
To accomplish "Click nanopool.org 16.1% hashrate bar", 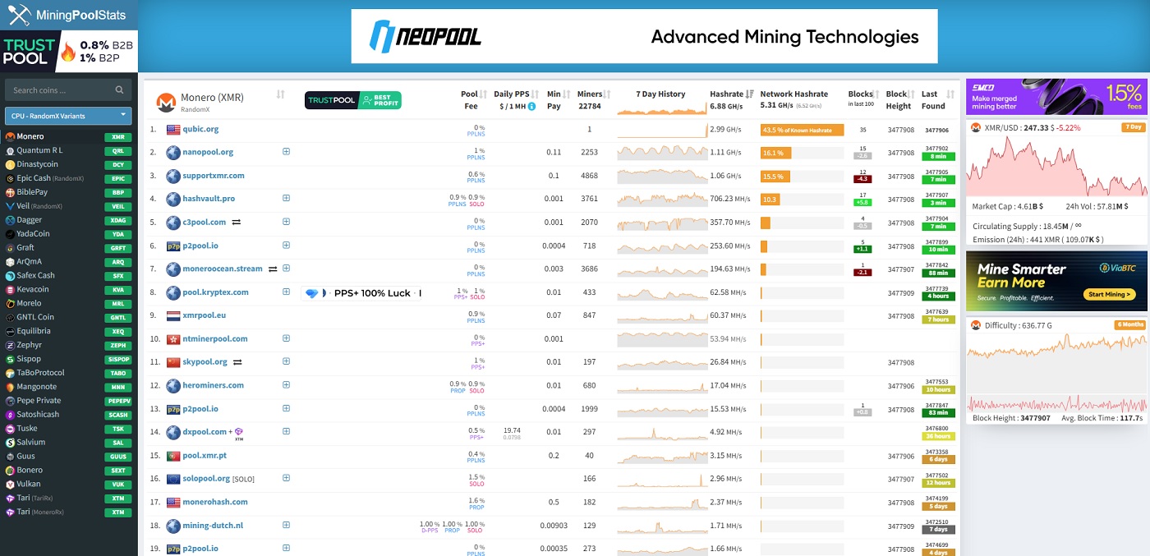I will (775, 153).
